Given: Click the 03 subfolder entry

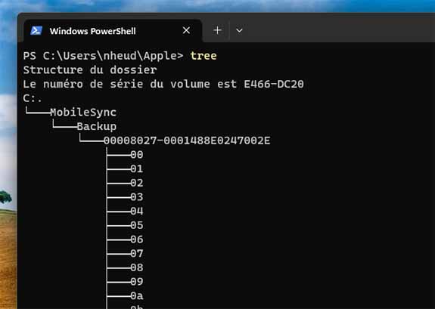Looking at the screenshot, I should point(137,197).
